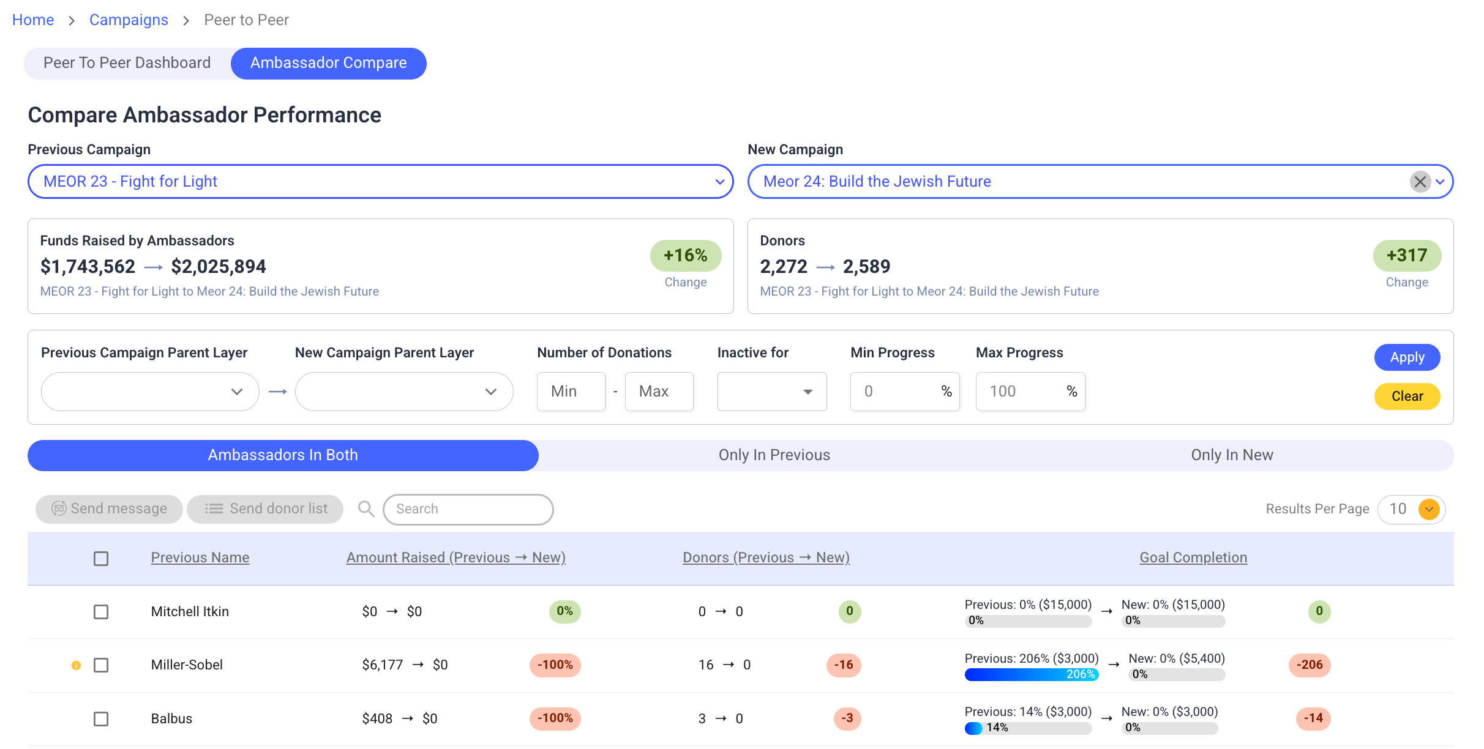
Task: Open the Inactive for dropdown
Action: coord(771,392)
